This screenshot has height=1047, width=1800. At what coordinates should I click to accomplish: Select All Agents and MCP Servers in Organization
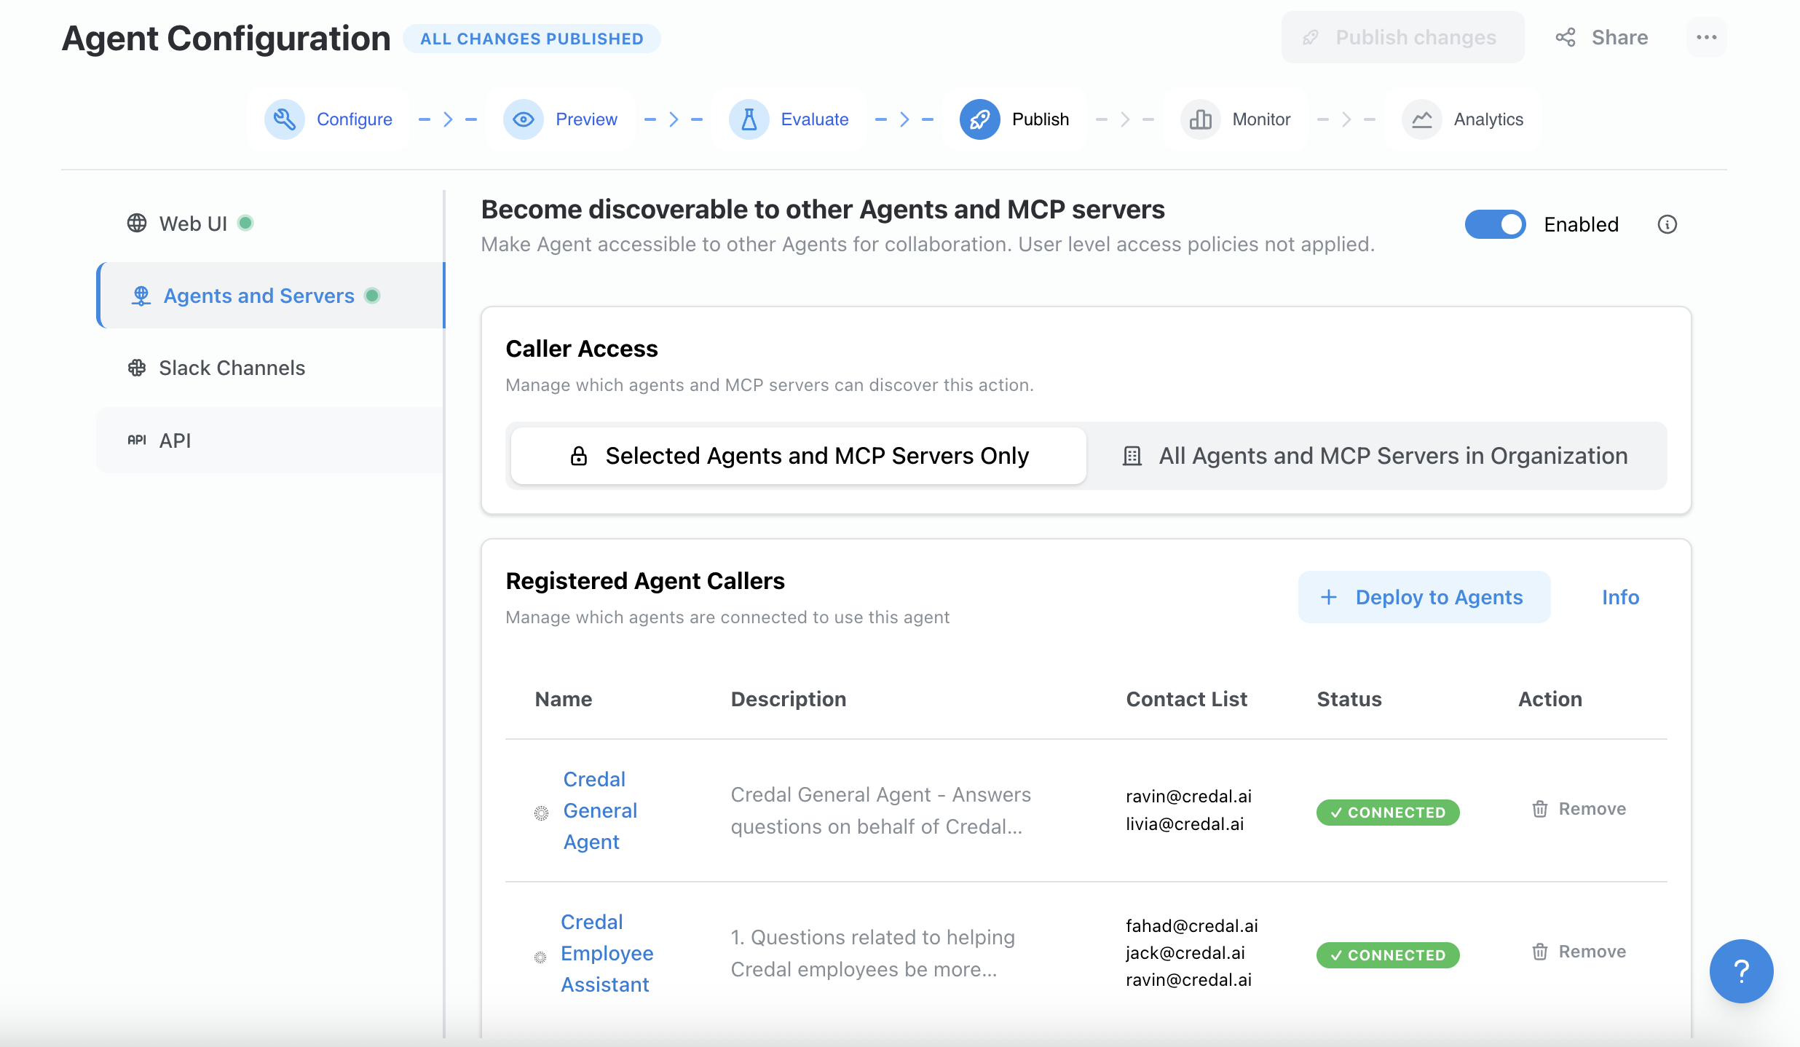coord(1375,456)
